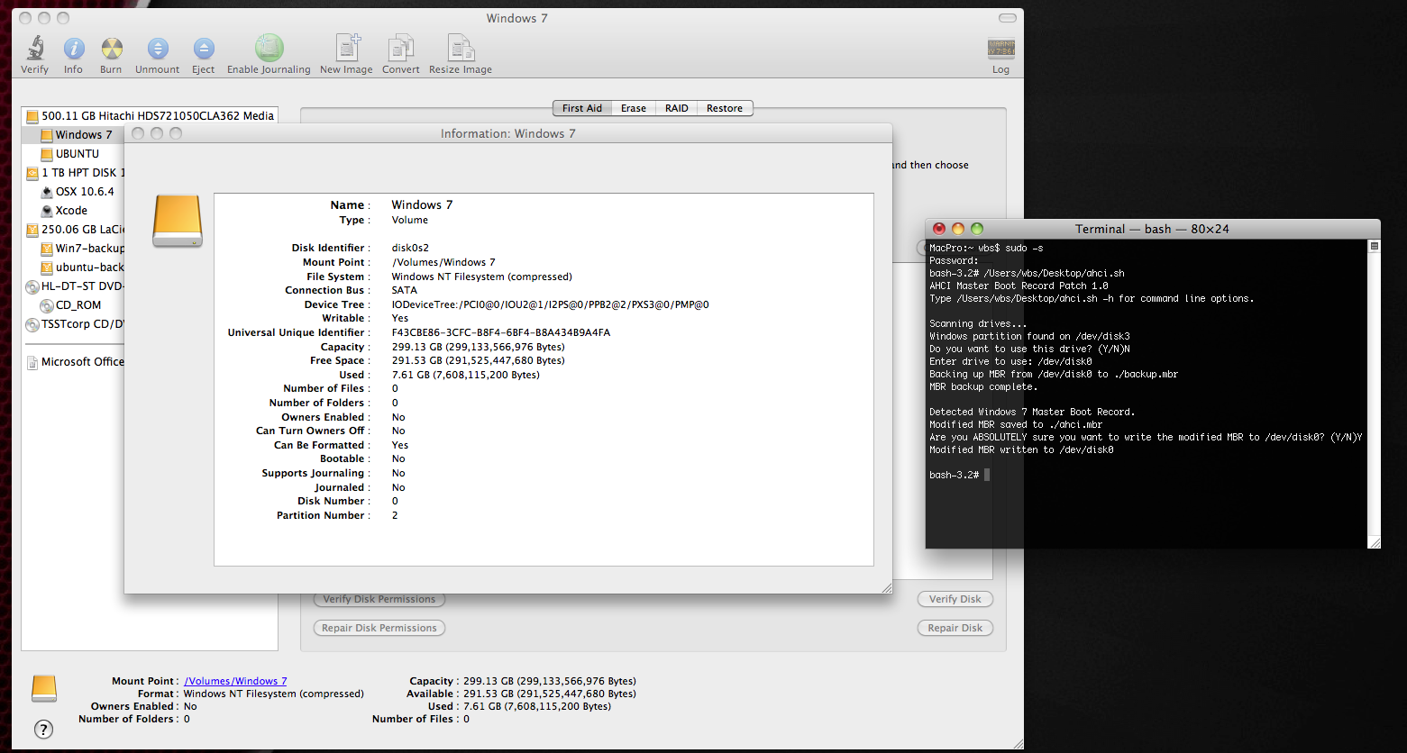The image size is (1407, 753).
Task: Click the Verify Disk Permissions button
Action: (x=379, y=599)
